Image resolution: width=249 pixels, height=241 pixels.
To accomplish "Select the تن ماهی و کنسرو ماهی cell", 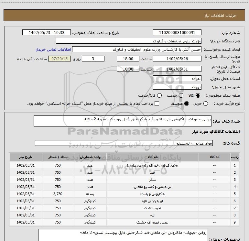I will click(x=152, y=187).
